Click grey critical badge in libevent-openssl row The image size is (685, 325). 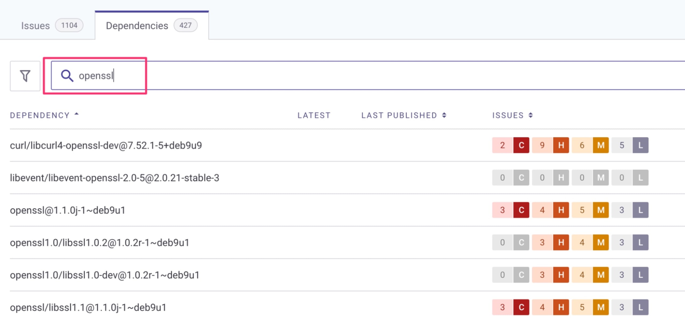521,178
